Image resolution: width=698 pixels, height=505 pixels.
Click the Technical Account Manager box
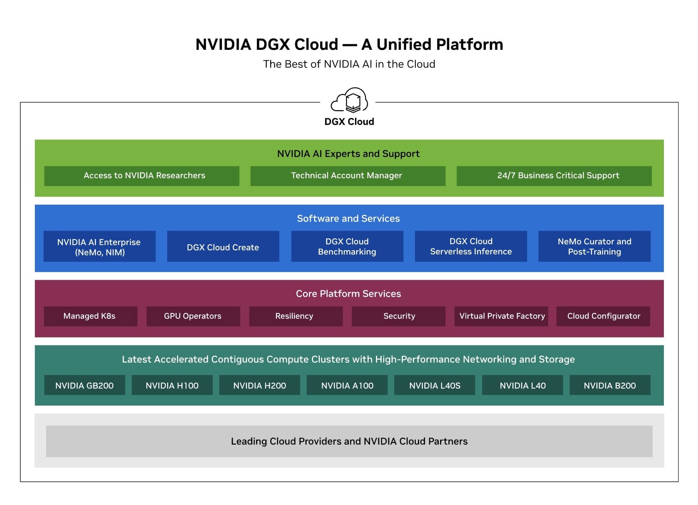click(x=348, y=176)
